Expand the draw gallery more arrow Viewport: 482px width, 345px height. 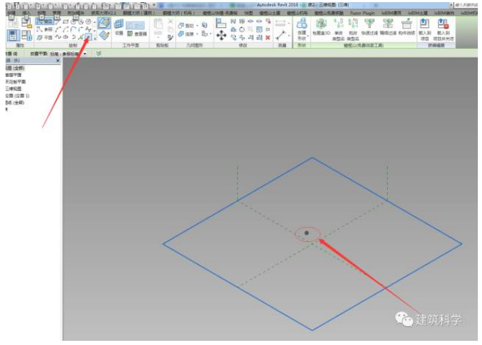pyautogui.click(x=95, y=39)
